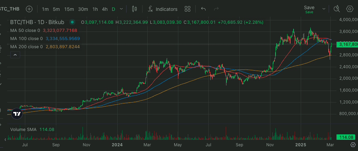Choose the 15m interval
Screen dimensions: 358x151
69,9
